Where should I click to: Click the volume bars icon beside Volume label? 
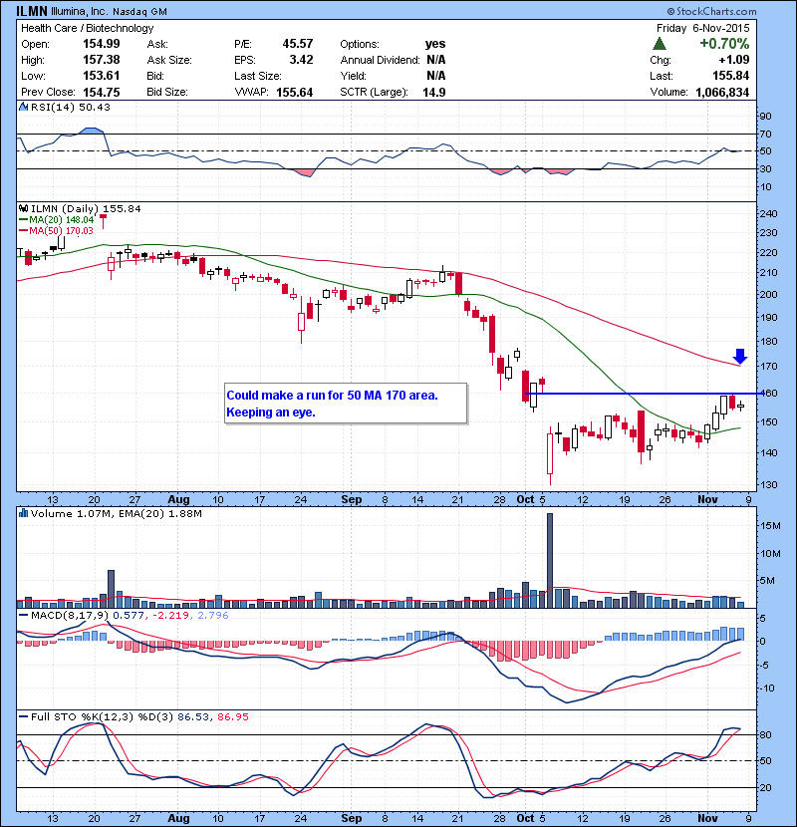[x=23, y=513]
